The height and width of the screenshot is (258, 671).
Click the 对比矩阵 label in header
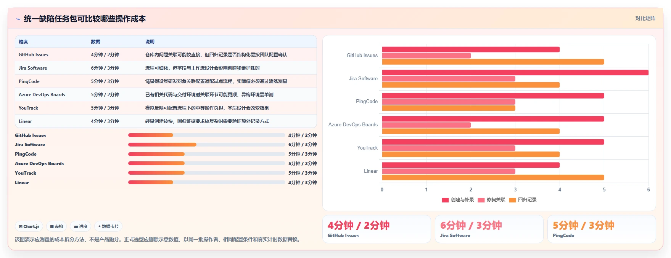tap(645, 18)
